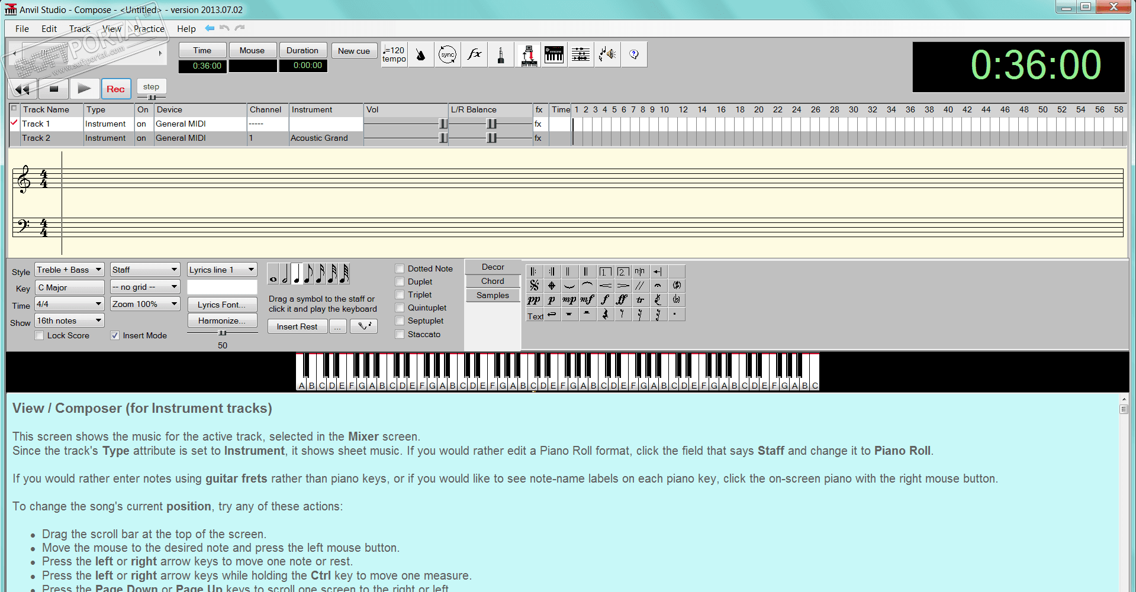Click the New cue button
This screenshot has width=1136, height=592.
coord(354,51)
